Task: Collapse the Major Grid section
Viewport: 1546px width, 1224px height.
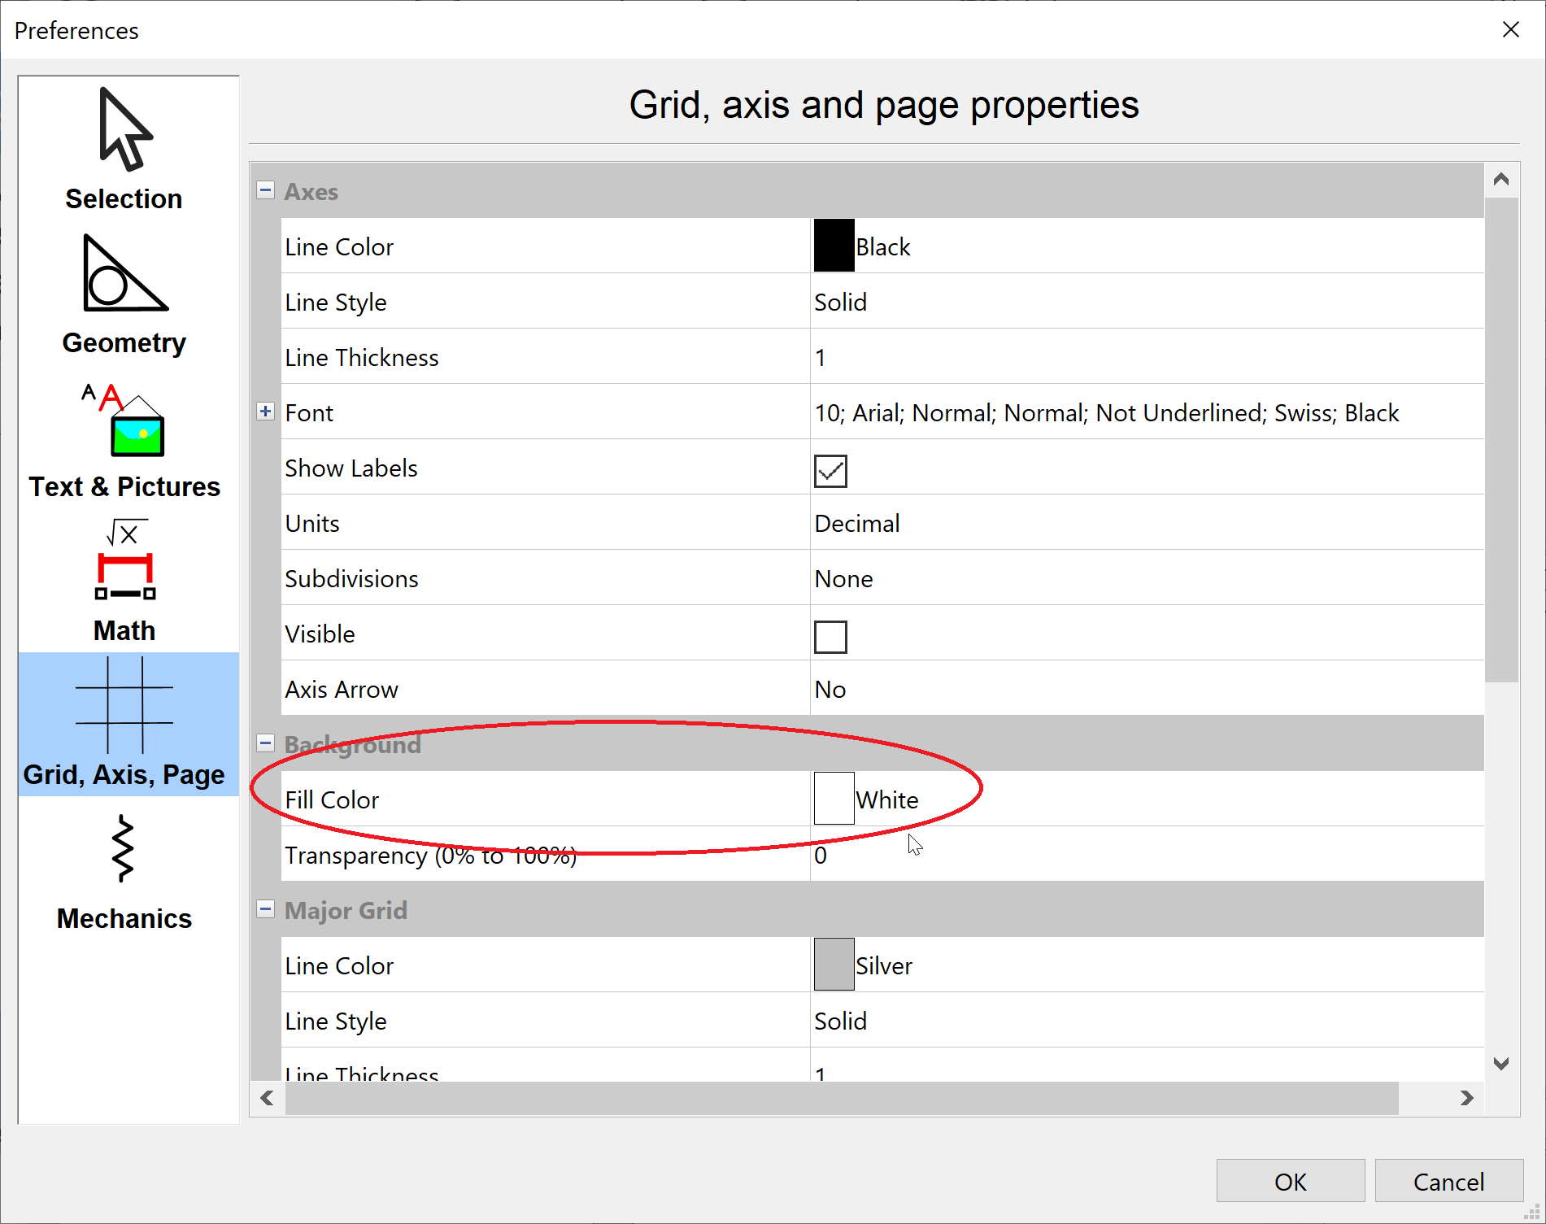Action: coord(265,909)
